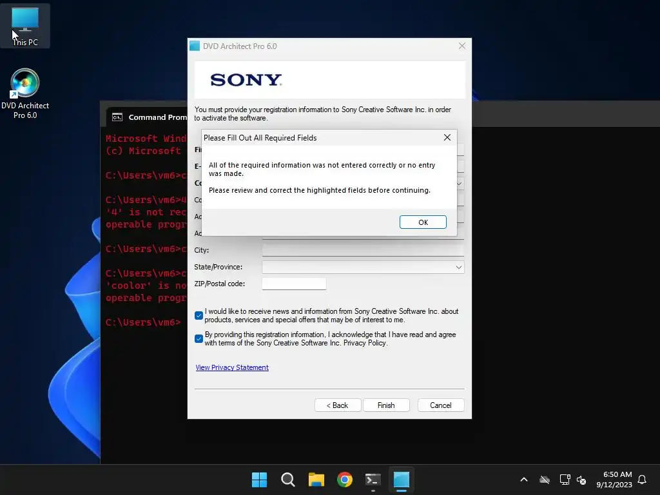Focus the City text field
This screenshot has height=495, width=660.
pos(363,250)
